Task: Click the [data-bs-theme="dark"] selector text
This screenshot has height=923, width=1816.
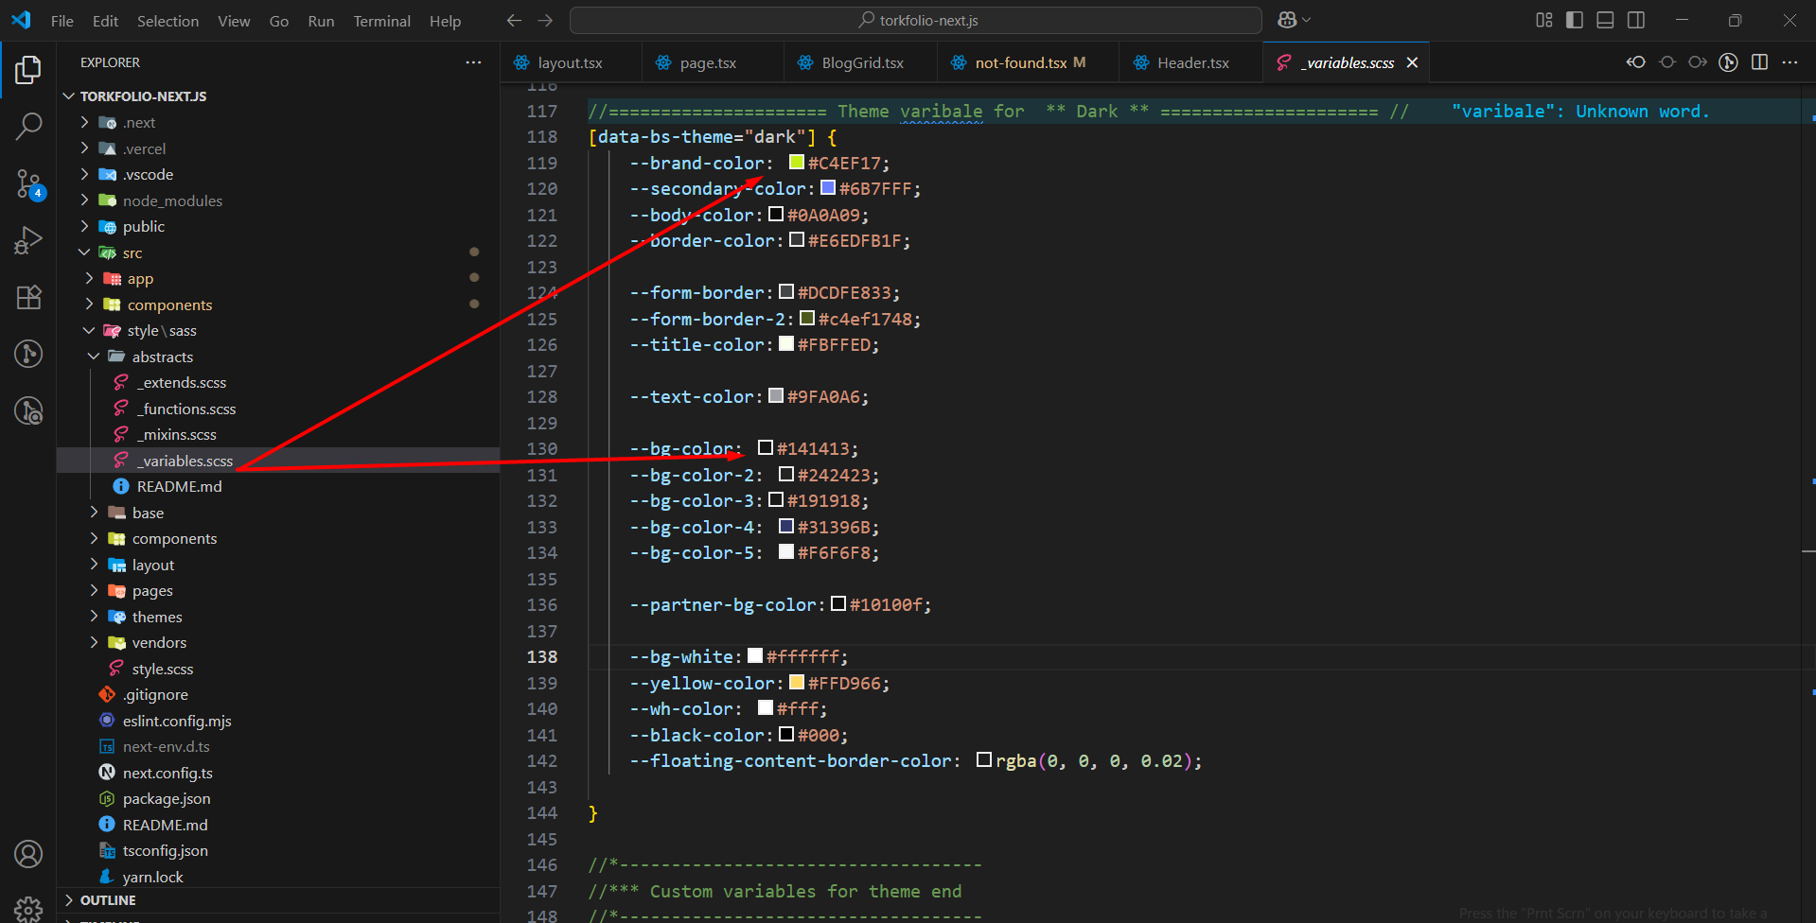Action: 701,137
